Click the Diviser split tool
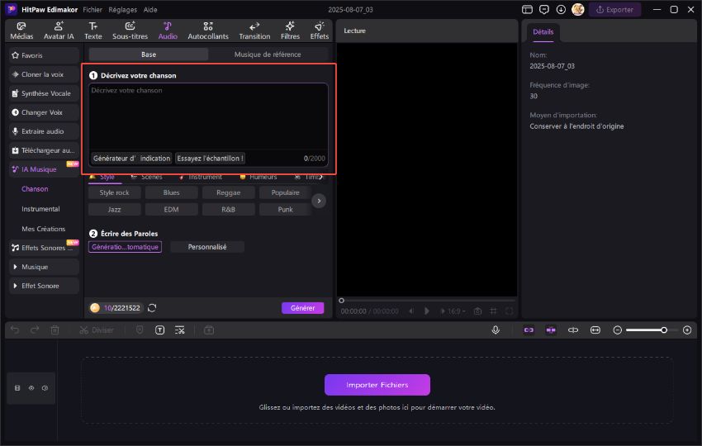Viewport: 702px width, 446px height. click(97, 330)
